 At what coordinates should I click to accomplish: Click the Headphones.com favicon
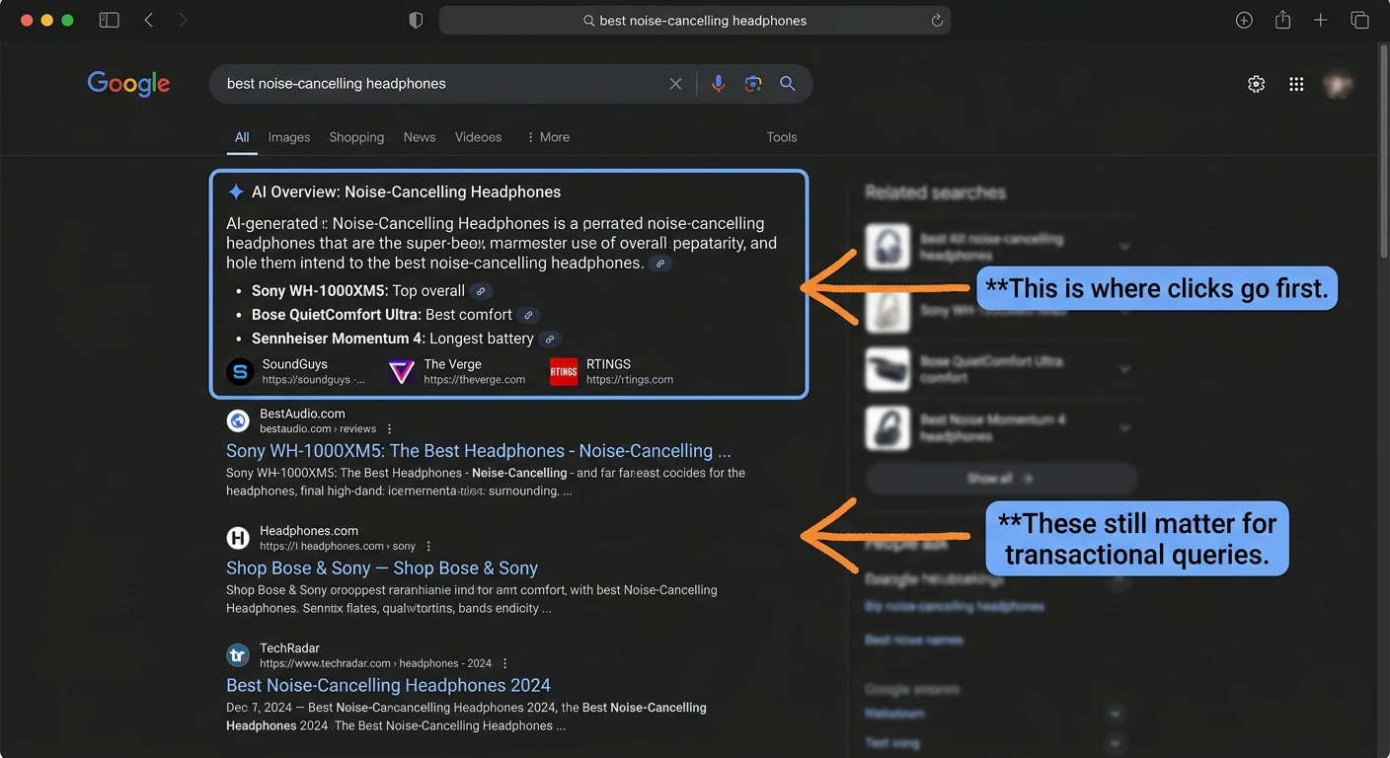[x=238, y=538]
